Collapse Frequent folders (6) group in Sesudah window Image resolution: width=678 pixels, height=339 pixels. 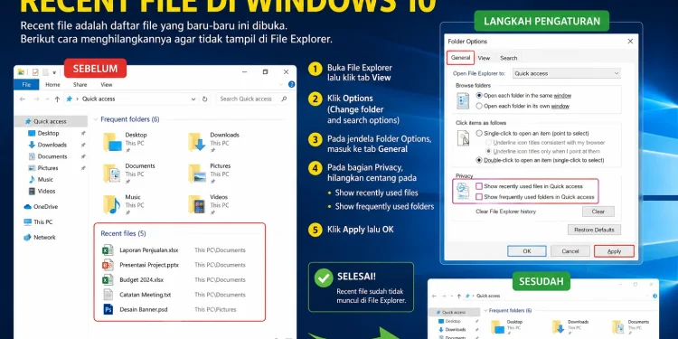485,310
